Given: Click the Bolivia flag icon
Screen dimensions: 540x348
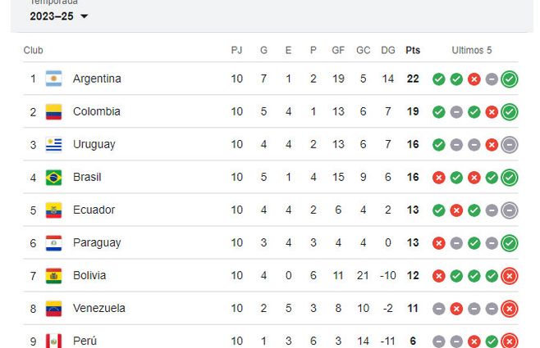Looking at the screenshot, I should (54, 275).
